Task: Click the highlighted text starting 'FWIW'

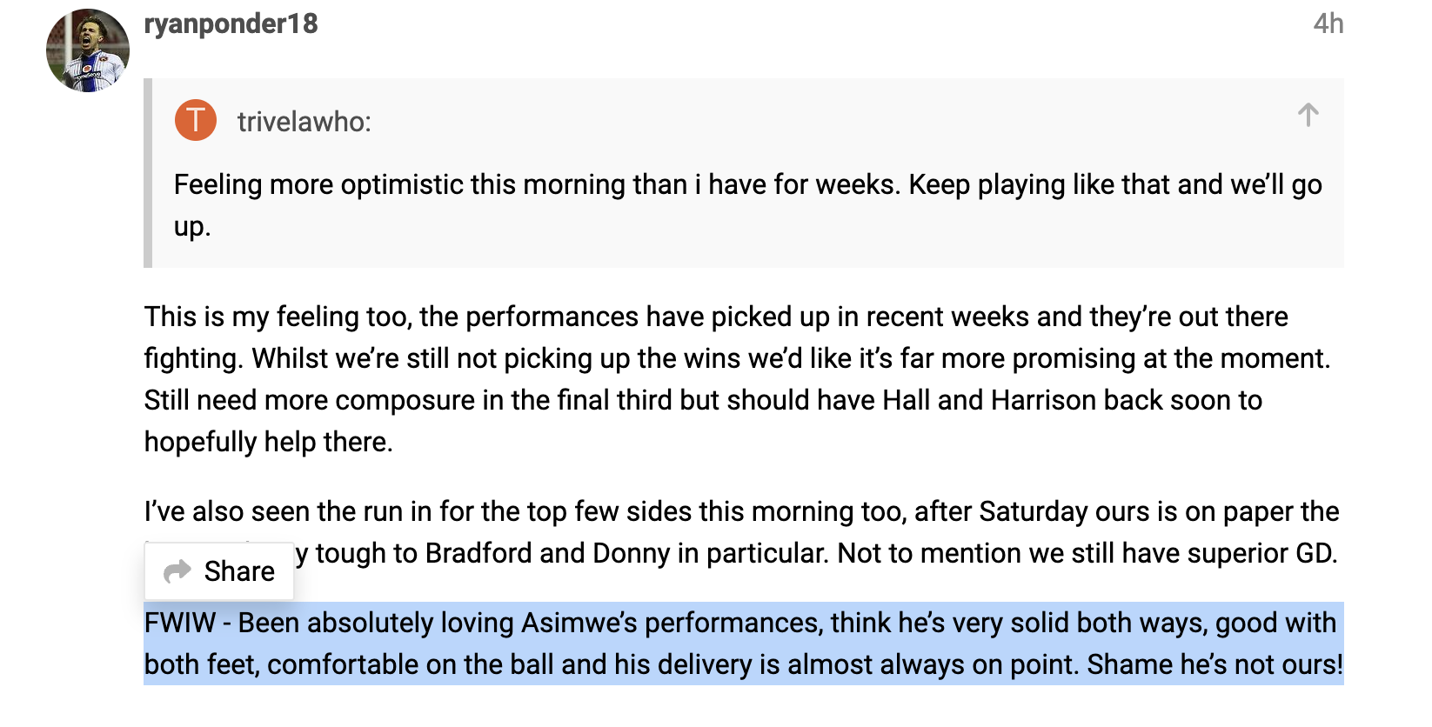Action: pos(744,644)
